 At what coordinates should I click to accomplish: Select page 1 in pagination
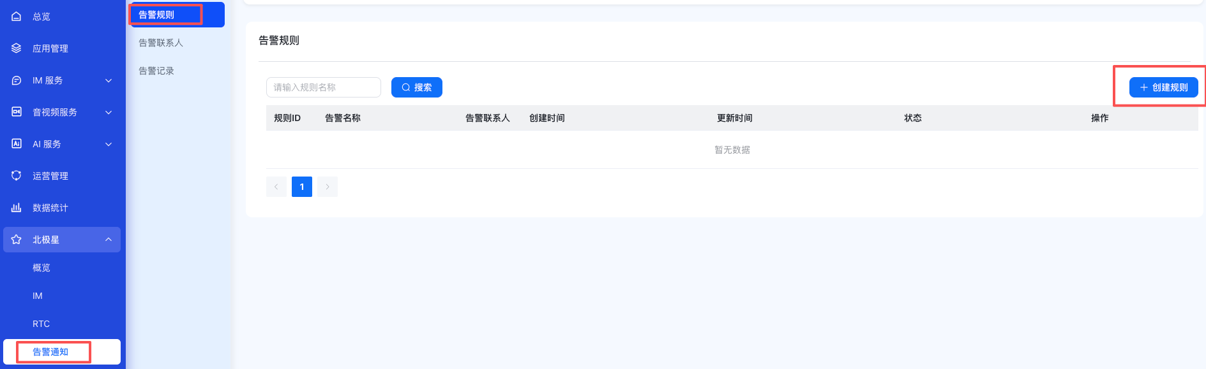tap(301, 187)
